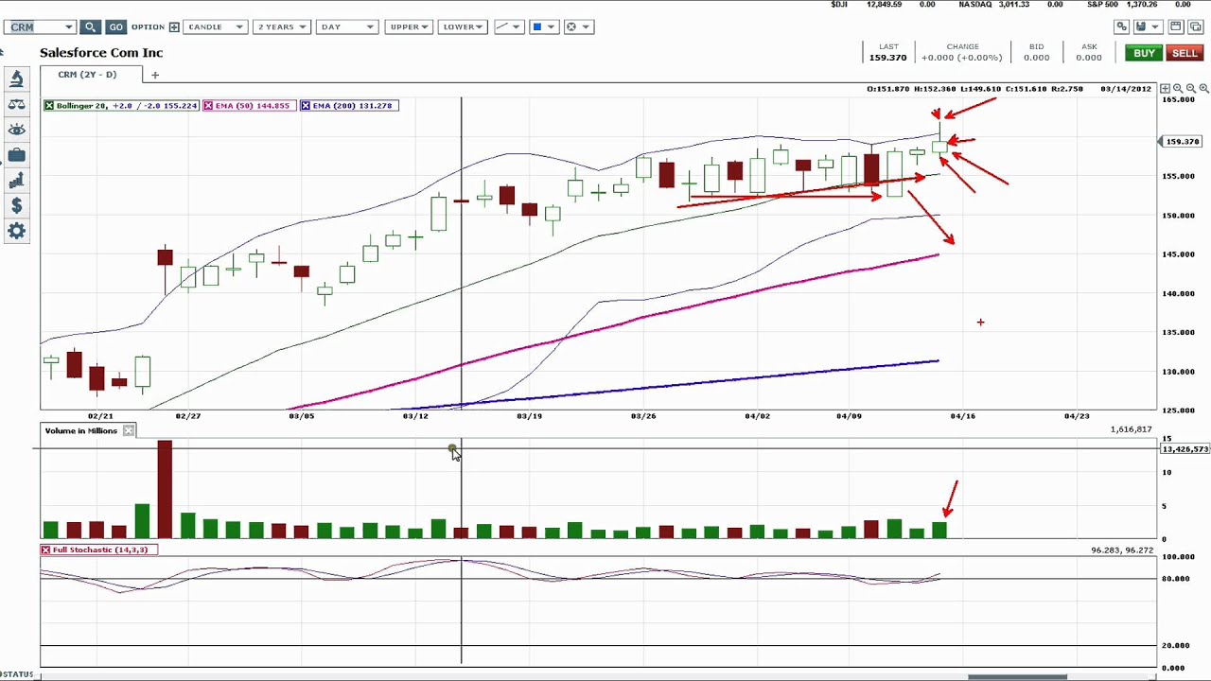Click the 13,426,573 volume axis marker
This screenshot has height=681, width=1211.
(x=1185, y=449)
